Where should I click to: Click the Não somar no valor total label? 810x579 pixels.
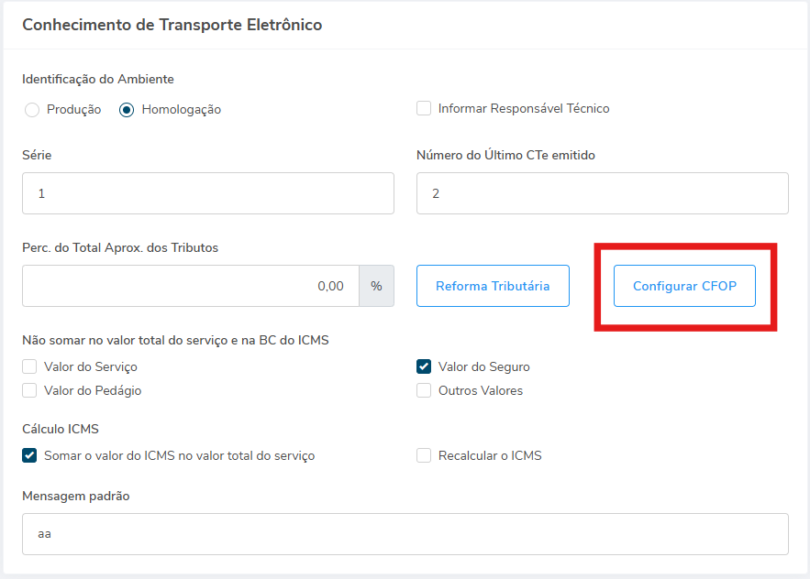[175, 340]
